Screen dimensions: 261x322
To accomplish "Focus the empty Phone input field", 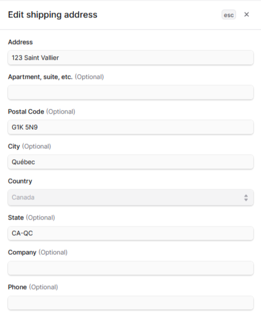I will pos(131,303).
